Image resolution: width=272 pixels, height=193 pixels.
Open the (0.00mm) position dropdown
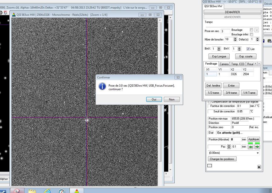point(234,153)
